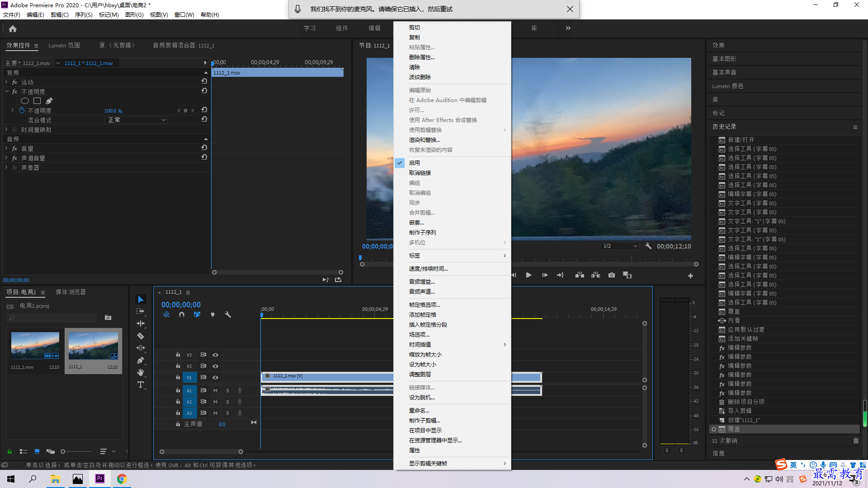This screenshot has height=488, width=868.
Task: Select the Selection tool arrow in timeline toolbar
Action: coord(141,300)
